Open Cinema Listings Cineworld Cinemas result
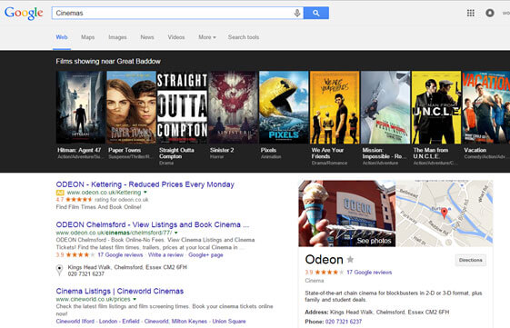This screenshot has height=328, width=510. (120, 291)
